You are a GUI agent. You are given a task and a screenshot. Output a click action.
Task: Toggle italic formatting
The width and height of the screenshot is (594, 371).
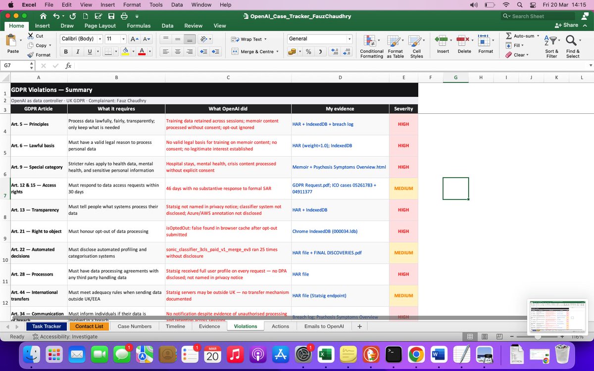pyautogui.click(x=78, y=51)
